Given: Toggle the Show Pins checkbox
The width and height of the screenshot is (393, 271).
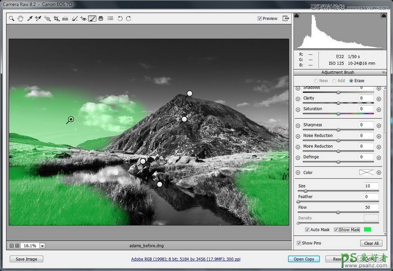Looking at the screenshot, I should 299,243.
